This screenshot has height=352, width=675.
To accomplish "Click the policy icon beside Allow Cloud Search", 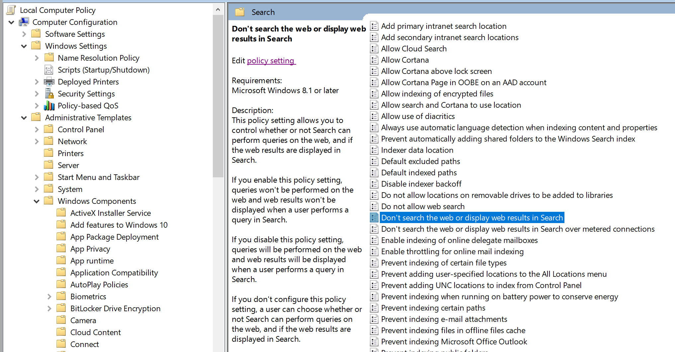I will [374, 49].
